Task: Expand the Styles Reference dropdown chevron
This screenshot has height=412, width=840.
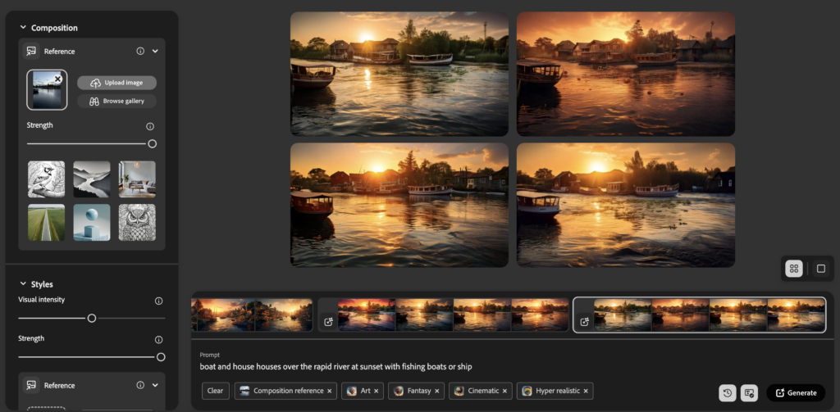Action: coord(155,385)
